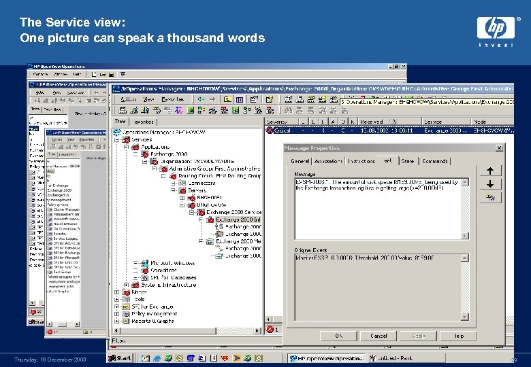Switch to the Favorites tab beside Tree

pyautogui.click(x=144, y=122)
